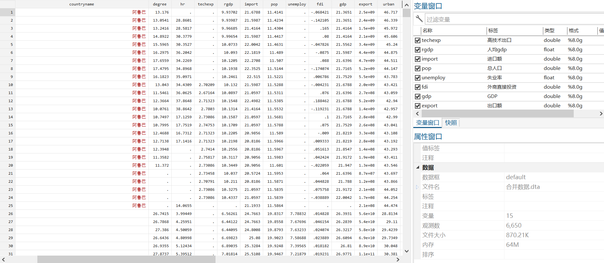Select the hr column header
604x263 pixels.
coord(183,4)
